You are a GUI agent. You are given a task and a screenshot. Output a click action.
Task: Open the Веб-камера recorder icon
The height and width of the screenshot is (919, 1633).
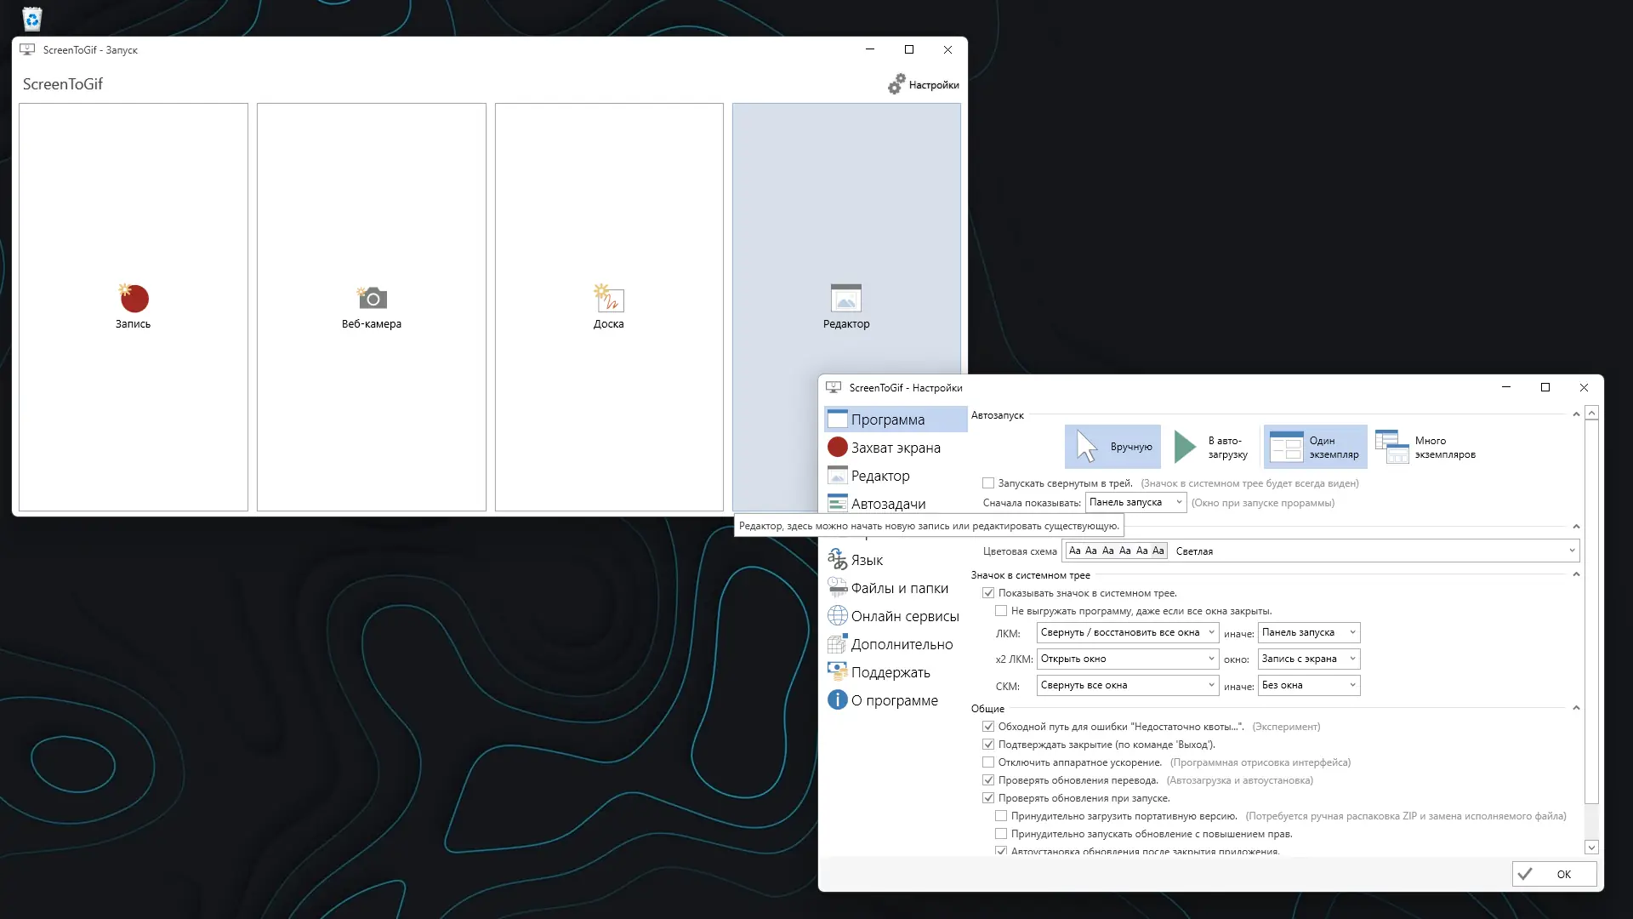(x=372, y=298)
